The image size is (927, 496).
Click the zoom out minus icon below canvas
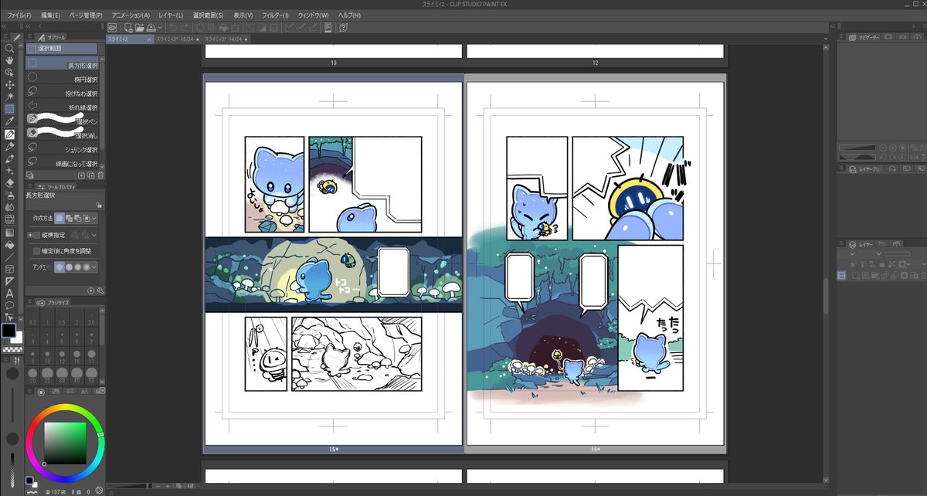coord(158,486)
